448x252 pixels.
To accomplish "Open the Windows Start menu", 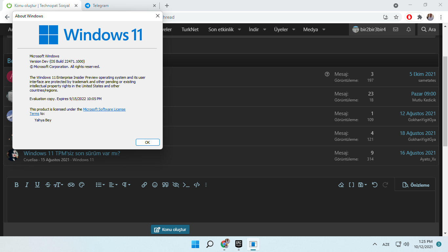I will point(195,244).
